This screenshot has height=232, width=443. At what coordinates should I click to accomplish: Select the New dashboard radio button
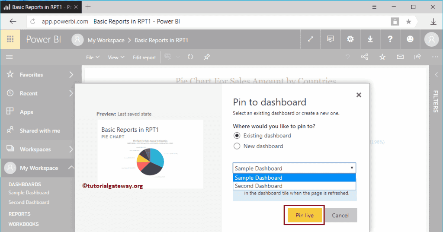[237, 146]
